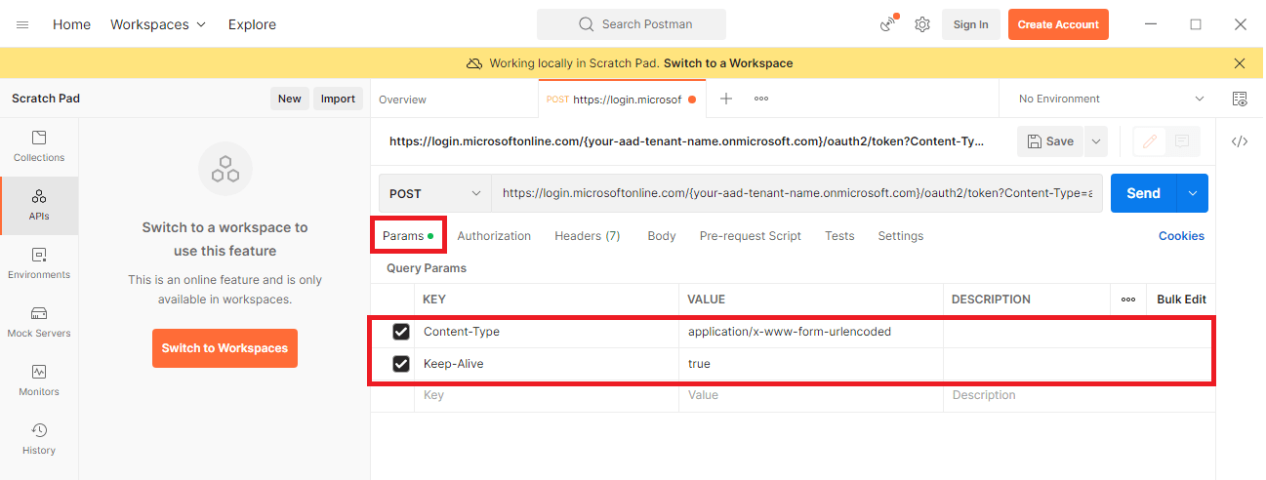Open the code snippet icon
Image resolution: width=1266 pixels, height=480 pixels.
[1240, 141]
